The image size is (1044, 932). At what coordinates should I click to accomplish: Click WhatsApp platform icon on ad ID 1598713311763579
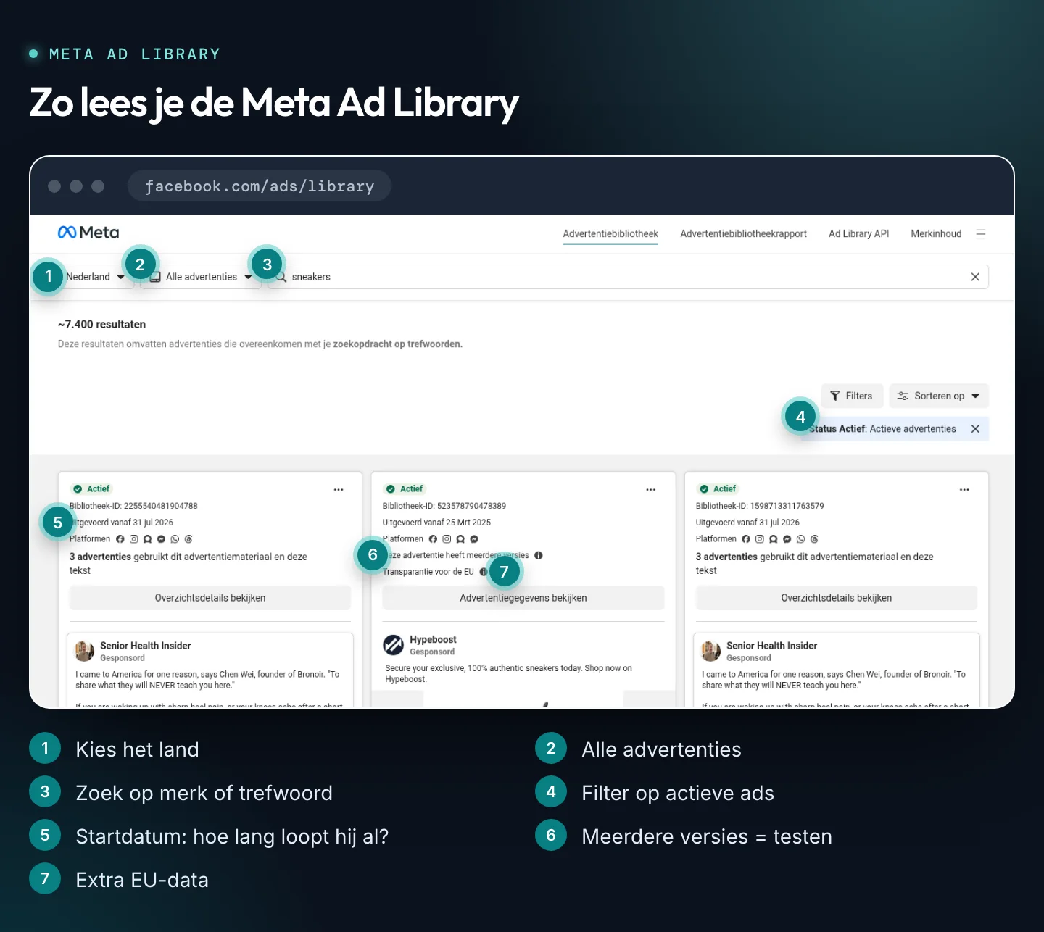click(x=801, y=539)
